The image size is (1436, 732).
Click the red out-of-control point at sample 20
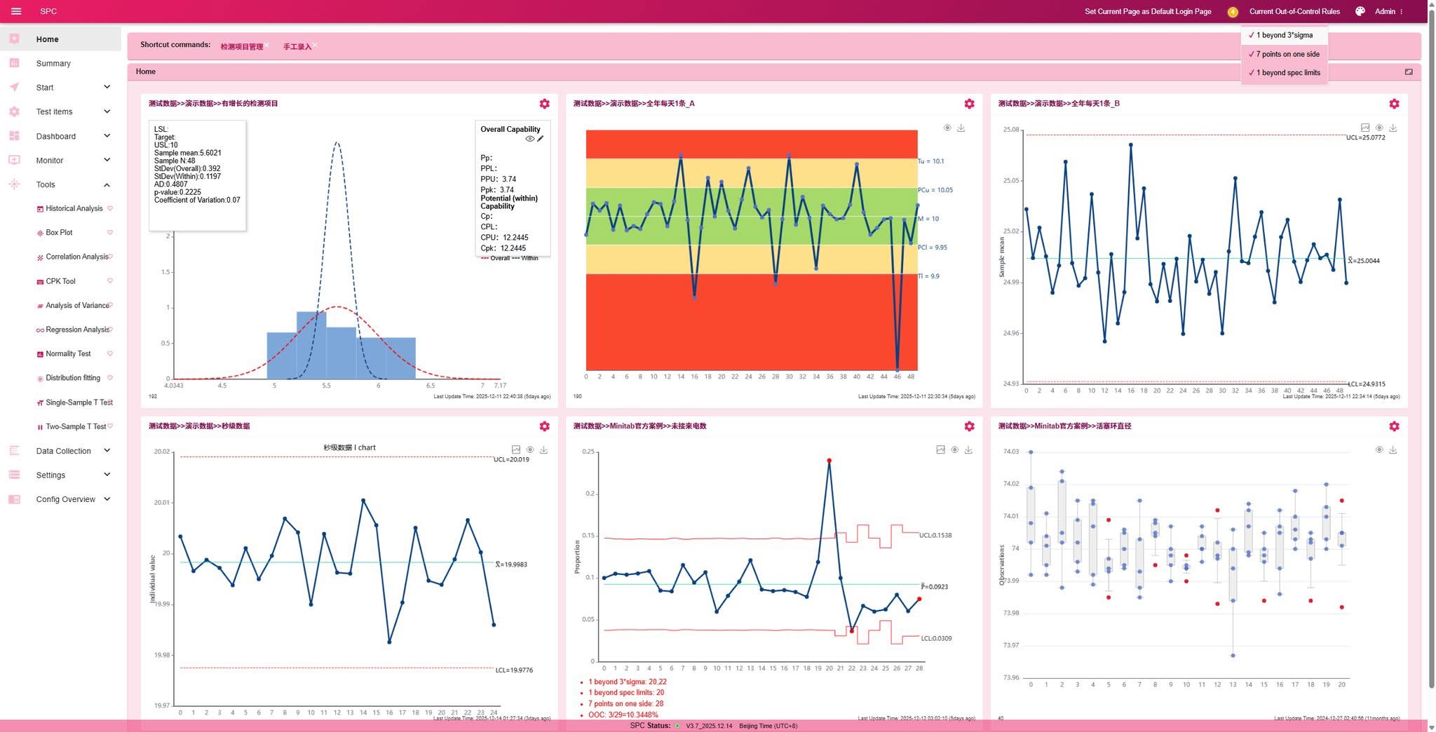coord(829,461)
